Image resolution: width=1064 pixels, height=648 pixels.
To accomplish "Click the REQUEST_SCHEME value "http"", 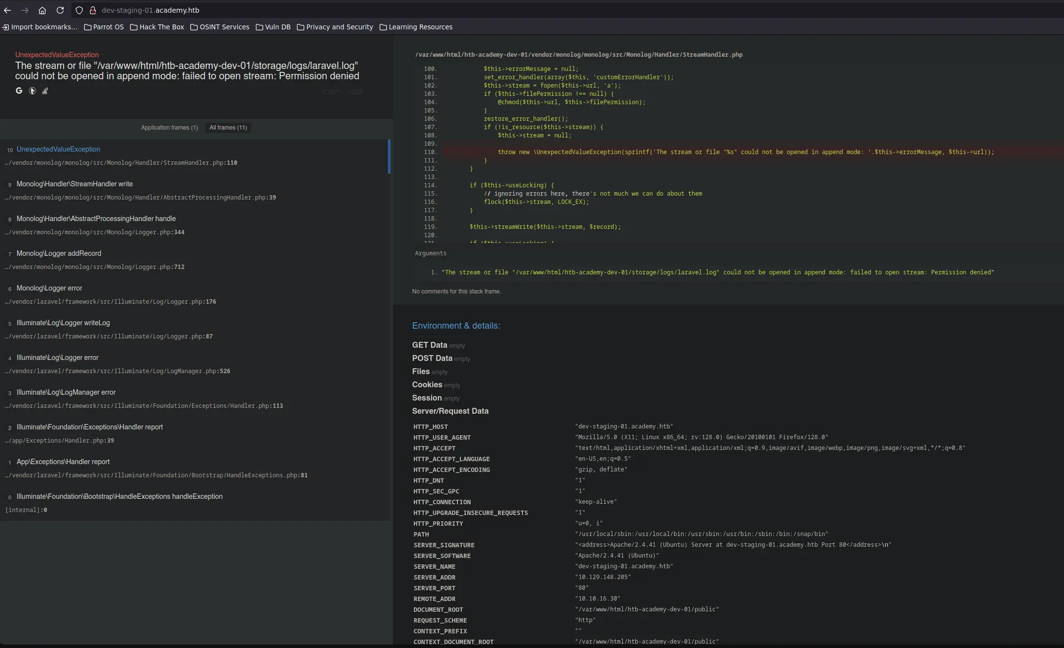I will pyautogui.click(x=585, y=620).
